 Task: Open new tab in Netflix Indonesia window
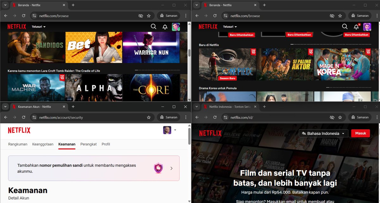pyautogui.click(x=264, y=107)
